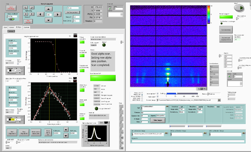The width and height of the screenshot is (251, 152).
Task: Open the Image mode dropdown showing Single
Action: pos(200,109)
